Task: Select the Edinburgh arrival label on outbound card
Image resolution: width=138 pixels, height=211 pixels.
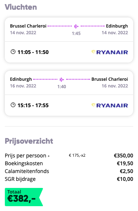Action: [x=117, y=26]
